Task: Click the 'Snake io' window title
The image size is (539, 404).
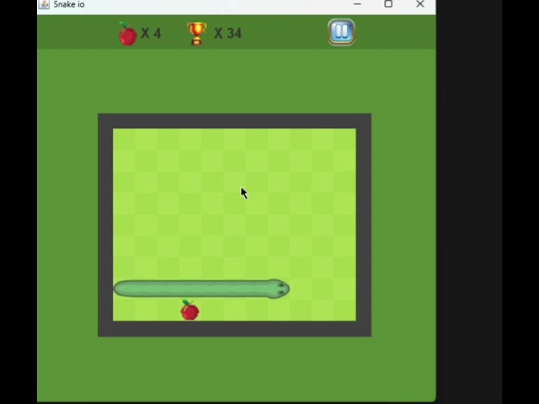Action: click(69, 4)
